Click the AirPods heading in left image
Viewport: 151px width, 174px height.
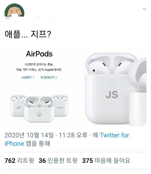pos(39,54)
